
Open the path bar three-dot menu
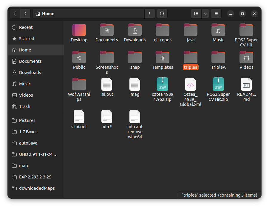(x=150, y=14)
